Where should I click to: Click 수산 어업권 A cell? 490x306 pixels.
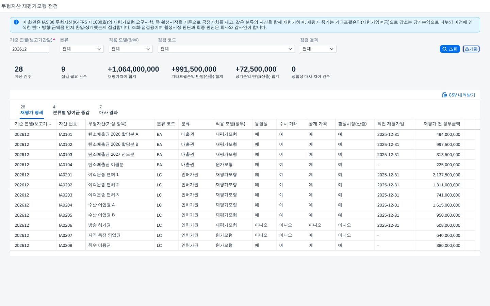coord(120,205)
